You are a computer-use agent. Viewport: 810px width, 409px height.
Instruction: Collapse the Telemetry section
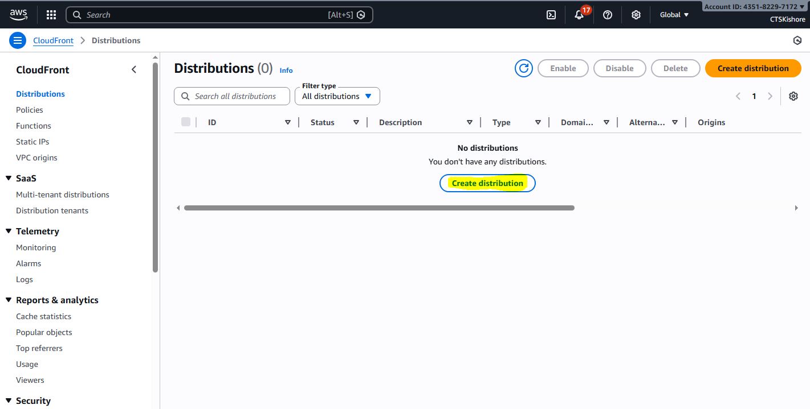click(x=9, y=231)
